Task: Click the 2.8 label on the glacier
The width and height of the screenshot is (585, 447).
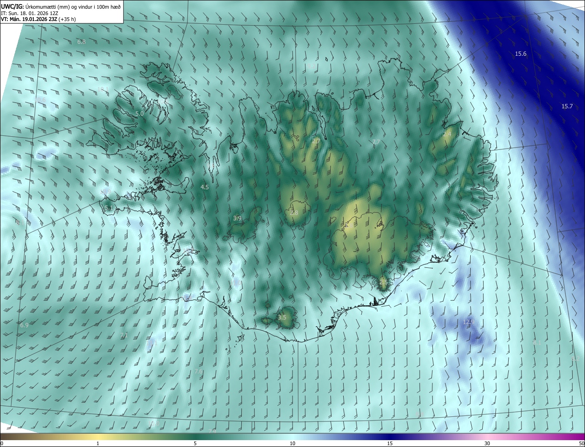Action: tap(294, 213)
